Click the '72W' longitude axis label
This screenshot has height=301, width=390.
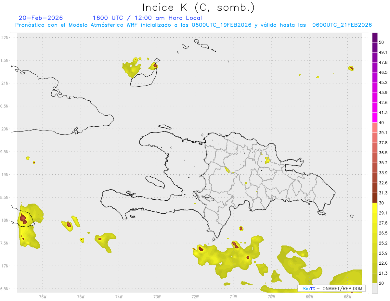coord(195,297)
